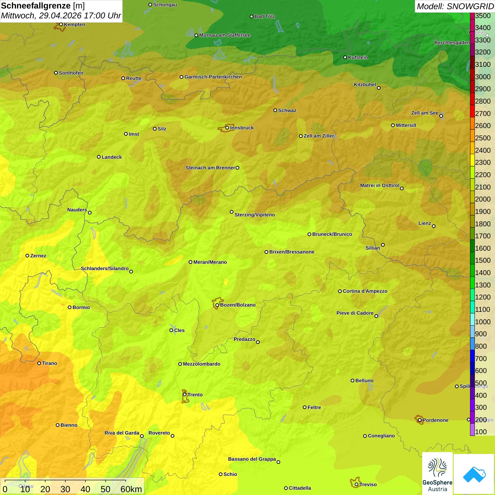Click the Treviso city marker
Viewport: 495px width, 495px height.
[356, 484]
